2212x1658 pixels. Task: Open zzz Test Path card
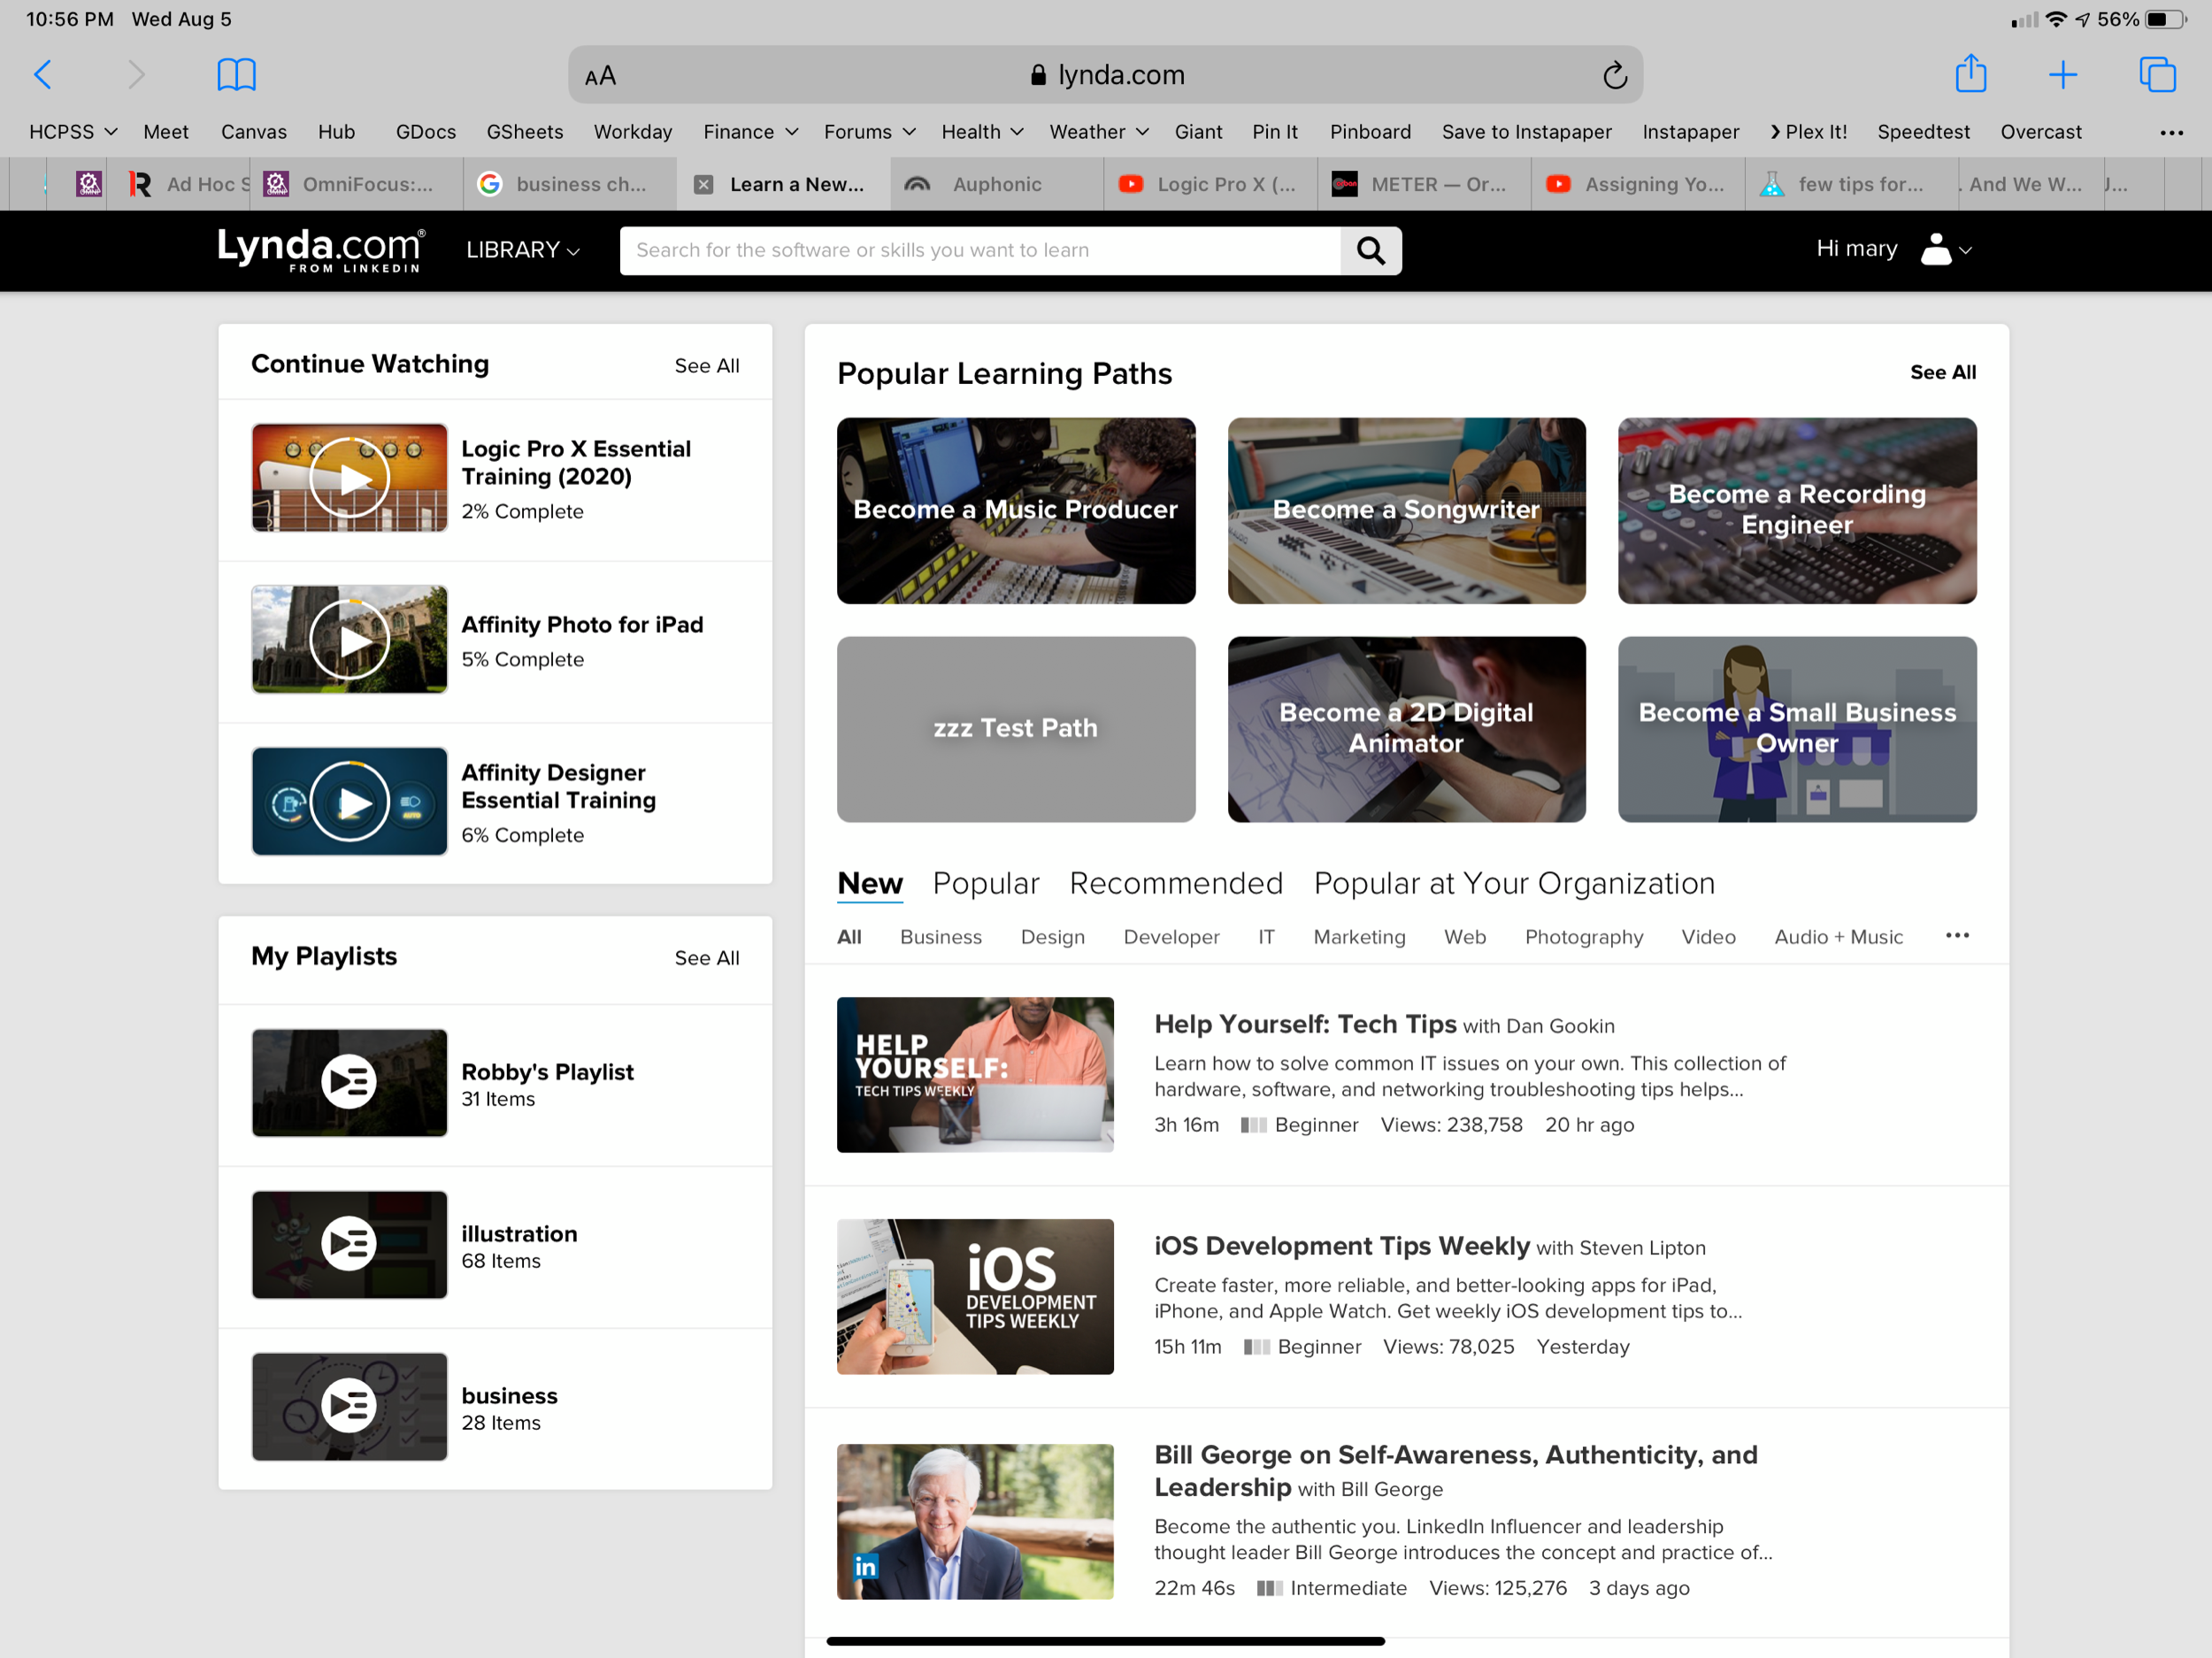pyautogui.click(x=1016, y=729)
